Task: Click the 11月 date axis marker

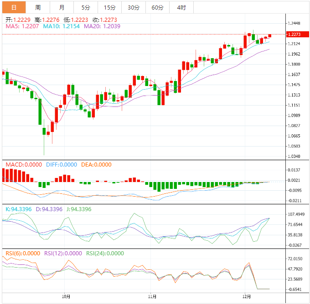Action: (x=152, y=297)
